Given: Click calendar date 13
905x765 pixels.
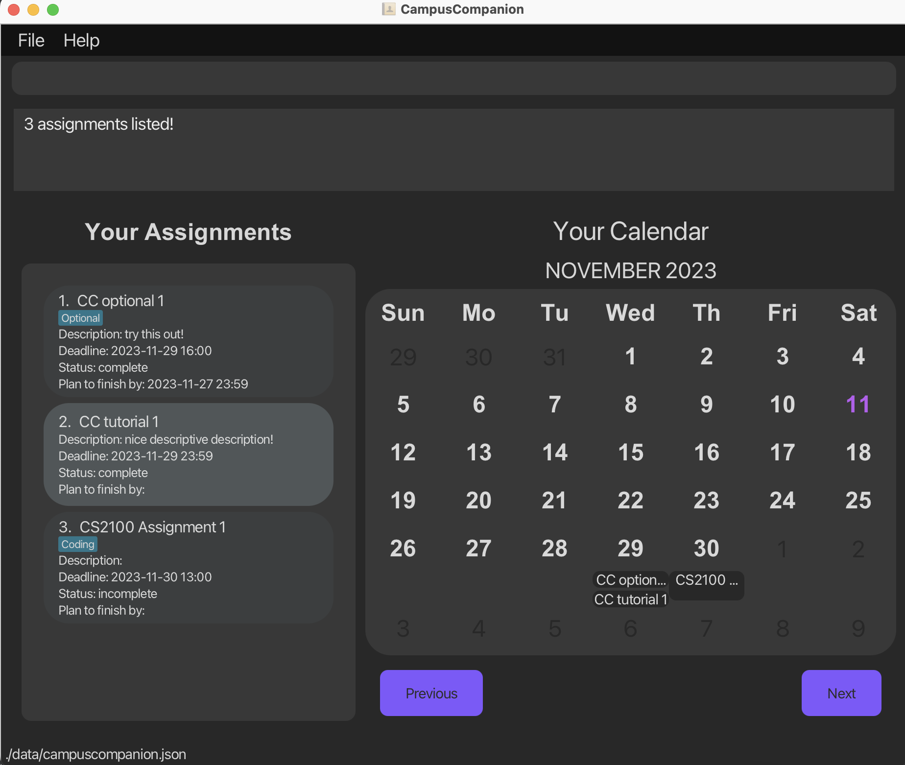Looking at the screenshot, I should tap(478, 452).
